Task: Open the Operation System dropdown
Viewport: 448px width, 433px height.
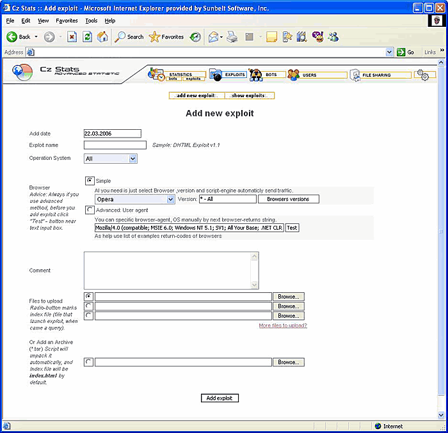Action: coord(111,159)
